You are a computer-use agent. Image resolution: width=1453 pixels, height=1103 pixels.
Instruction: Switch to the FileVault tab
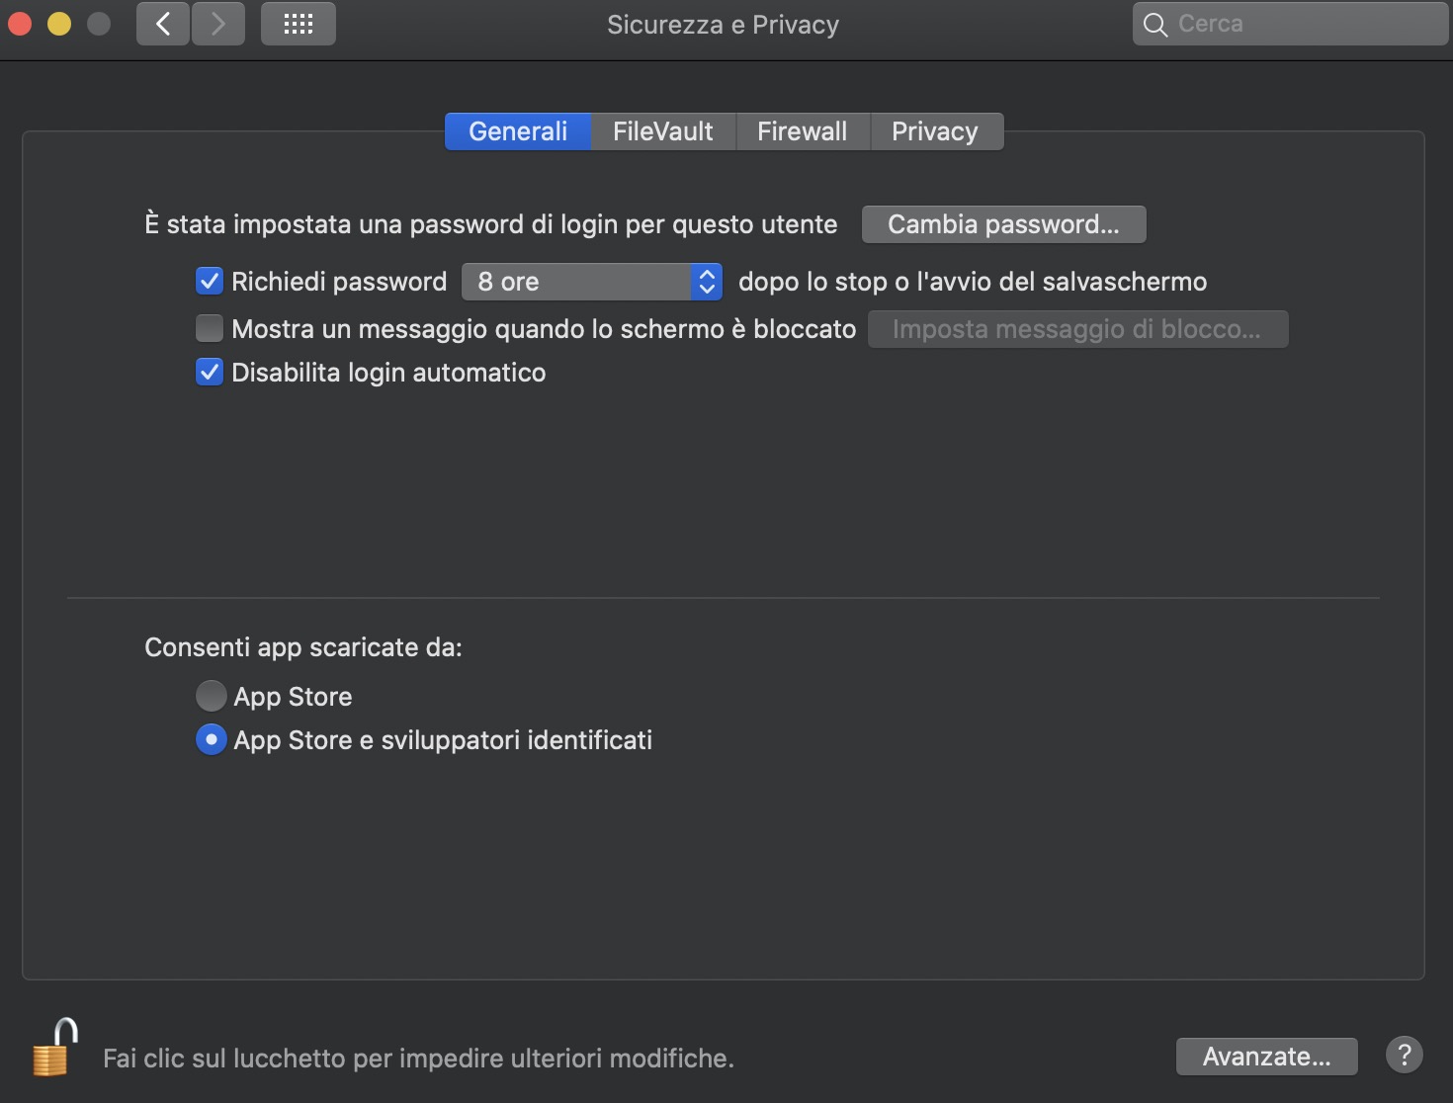662,131
